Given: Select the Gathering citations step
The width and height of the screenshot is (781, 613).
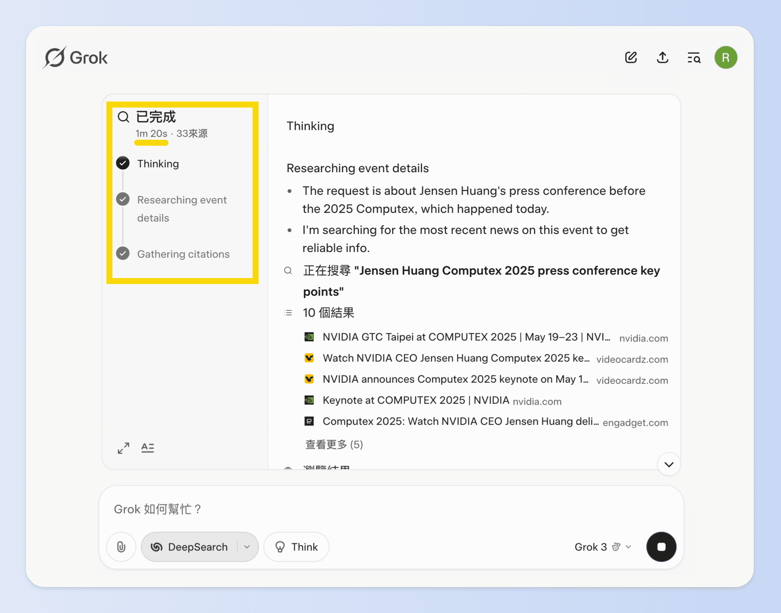Looking at the screenshot, I should pos(183,254).
